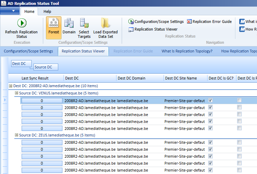Open the Select Targets icon
Viewport: 257px width, 174px height.
[x=84, y=23]
